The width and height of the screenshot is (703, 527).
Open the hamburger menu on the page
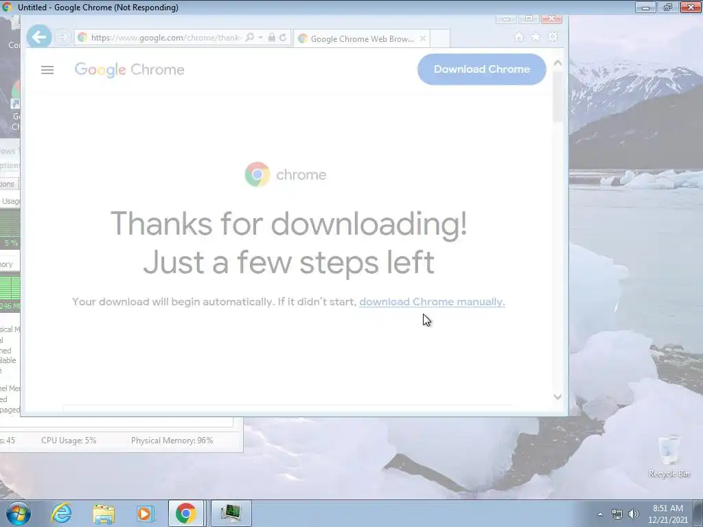pos(47,70)
